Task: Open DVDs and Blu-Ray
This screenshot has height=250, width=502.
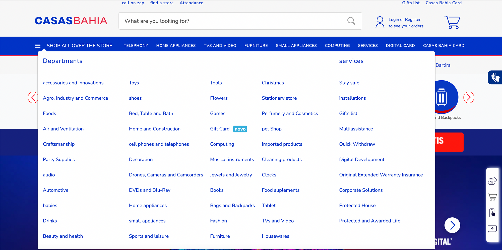Action: [150, 190]
